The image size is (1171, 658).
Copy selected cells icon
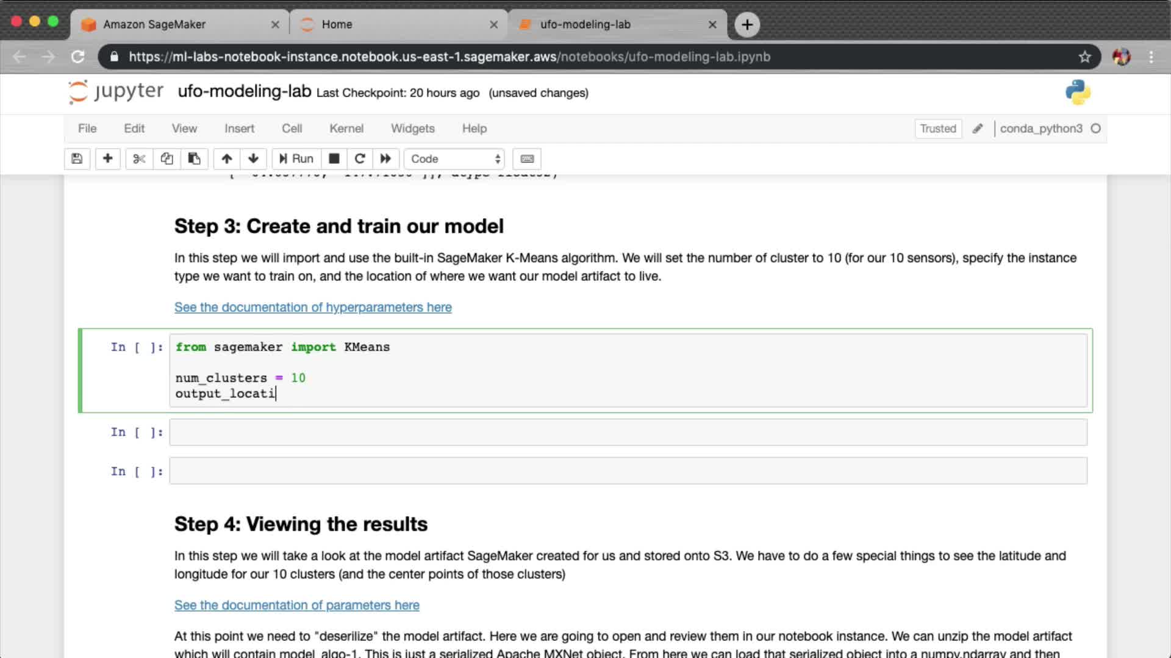(167, 159)
